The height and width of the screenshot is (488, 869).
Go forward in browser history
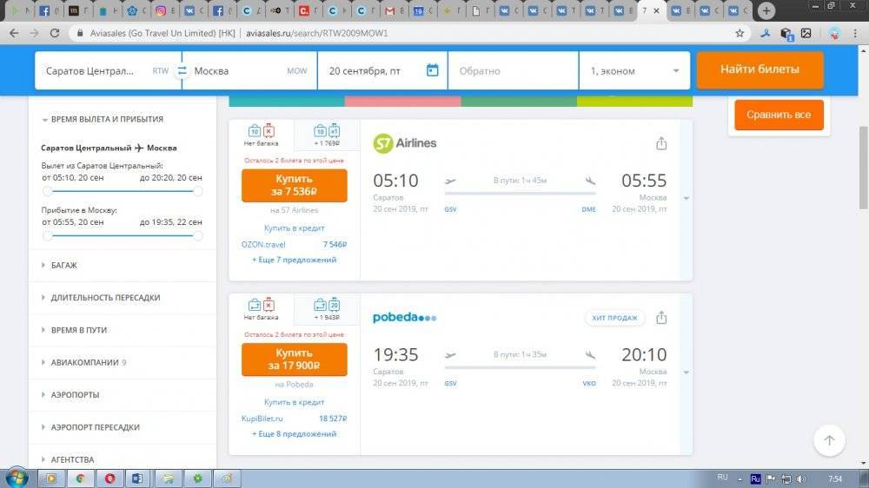pos(35,33)
